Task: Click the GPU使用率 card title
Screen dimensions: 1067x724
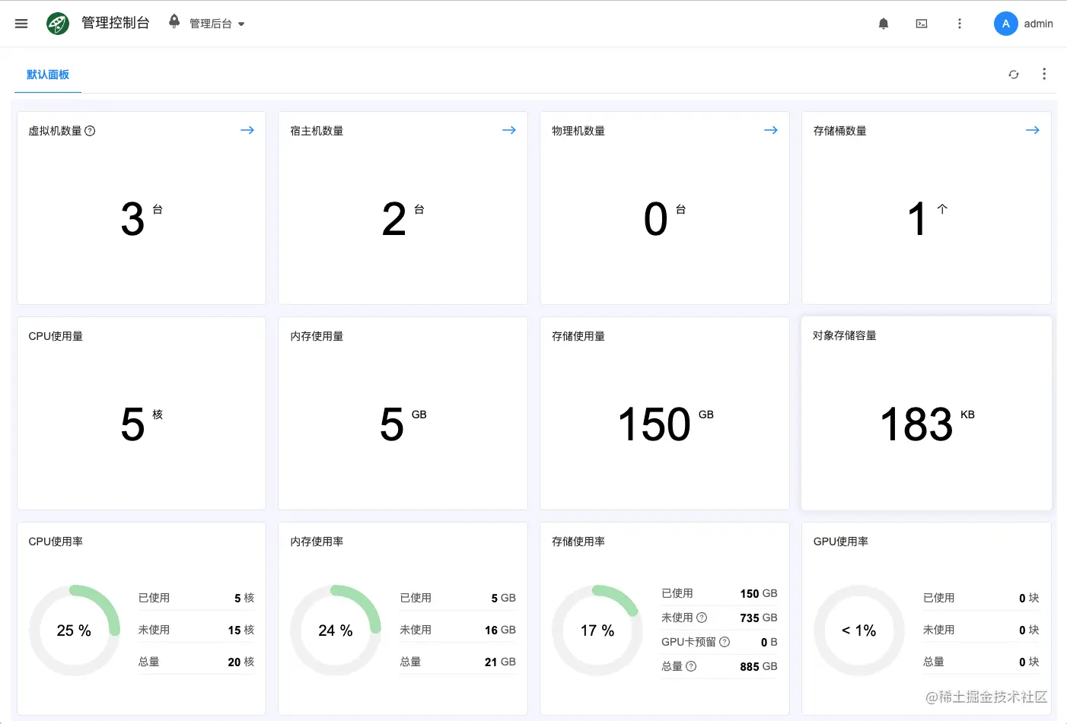Action: [x=841, y=541]
